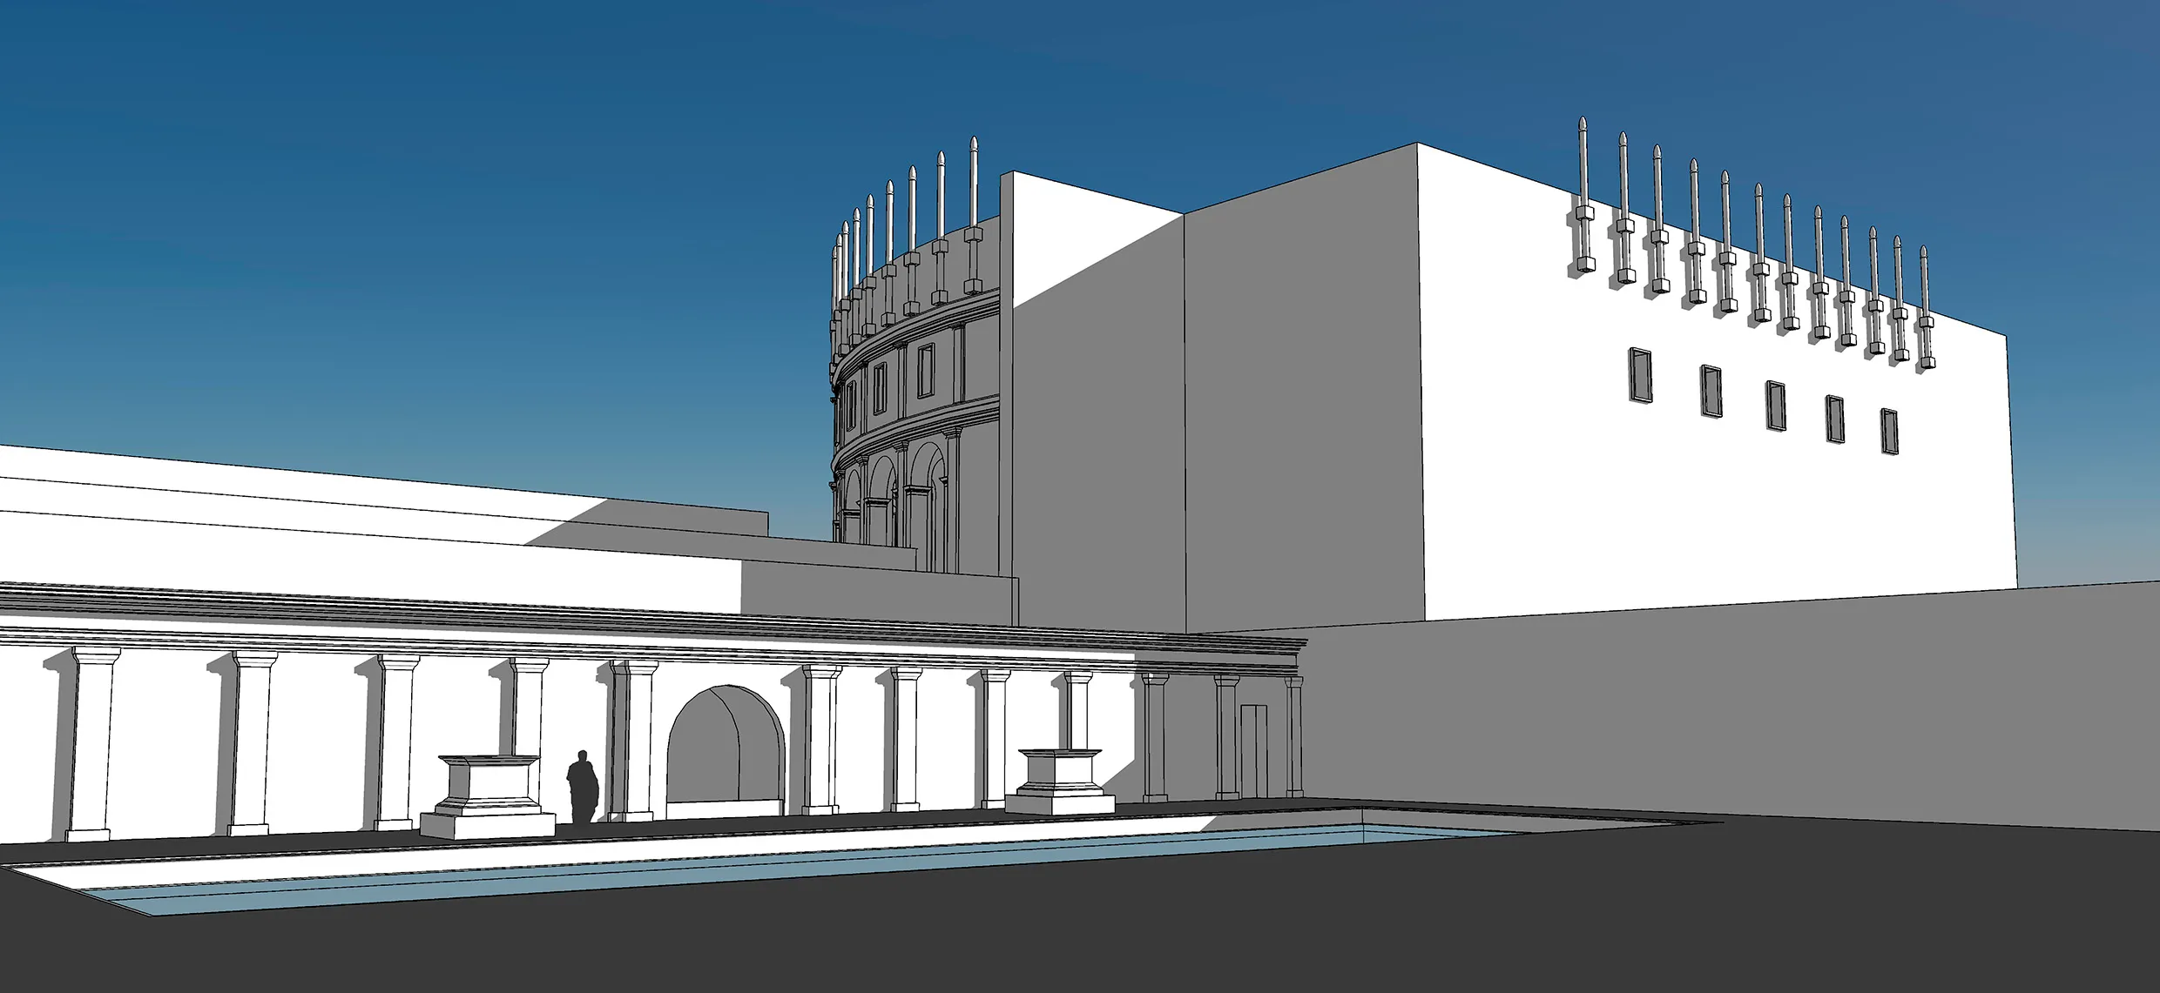Image resolution: width=2160 pixels, height=993 pixels.
Task: Click the rightmost mast on the rectangular building
Action: pyautogui.click(x=1926, y=305)
